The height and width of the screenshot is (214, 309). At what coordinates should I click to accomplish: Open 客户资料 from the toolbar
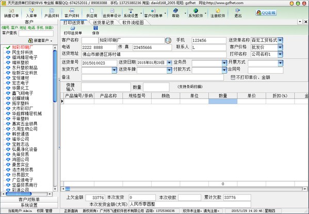pyautogui.click(x=72, y=13)
